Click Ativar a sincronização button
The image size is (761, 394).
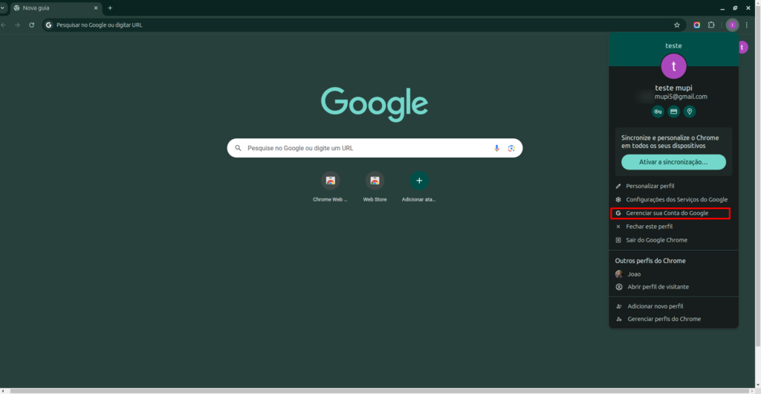click(673, 162)
